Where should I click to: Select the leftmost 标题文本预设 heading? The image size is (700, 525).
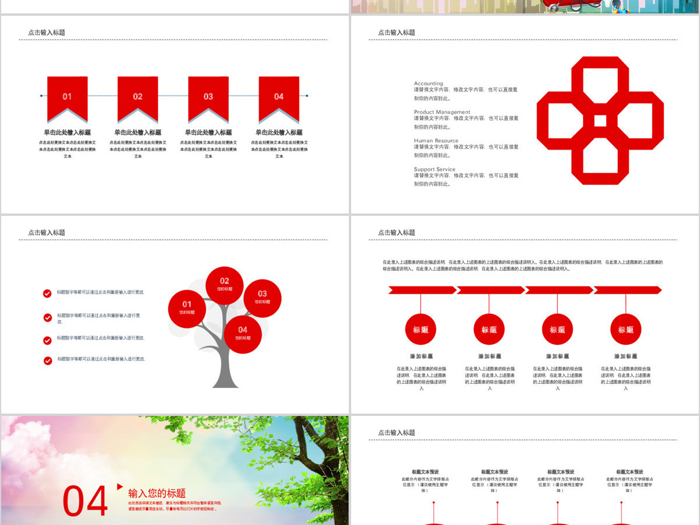tap(425, 472)
